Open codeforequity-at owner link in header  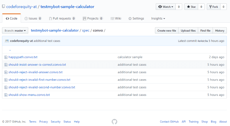pos(21,7)
